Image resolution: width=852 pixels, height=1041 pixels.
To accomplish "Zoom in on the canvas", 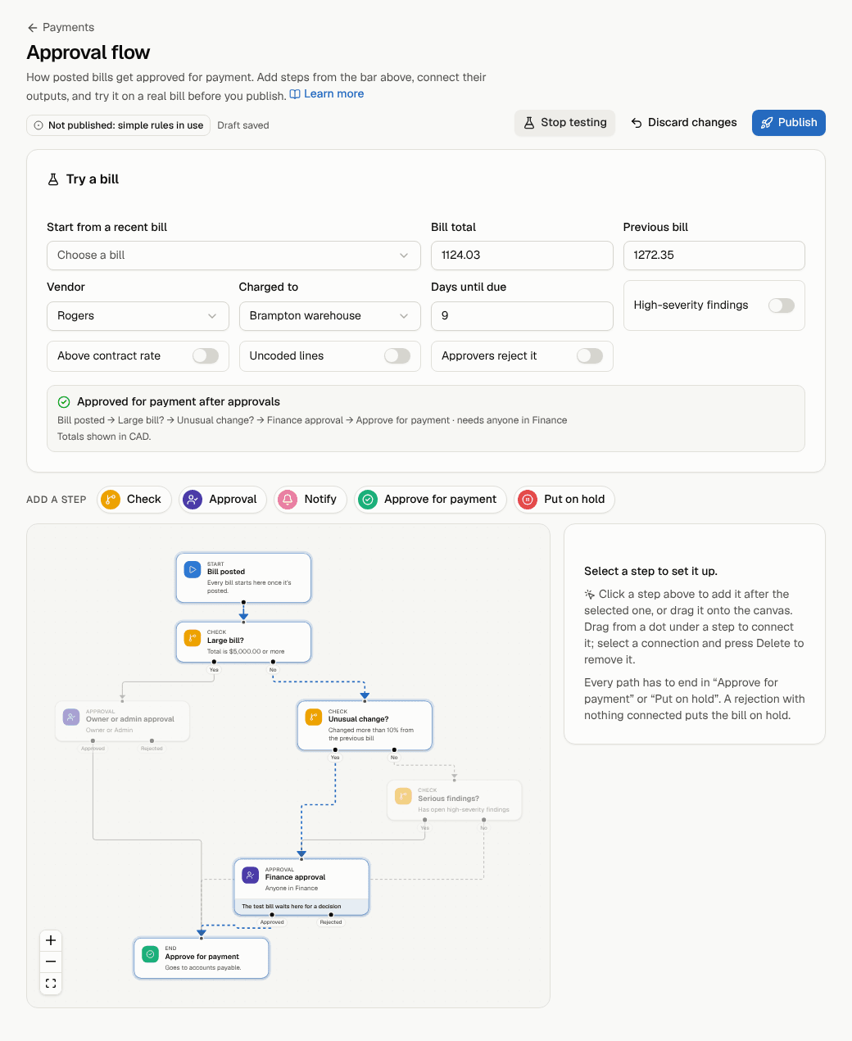I will (x=51, y=940).
